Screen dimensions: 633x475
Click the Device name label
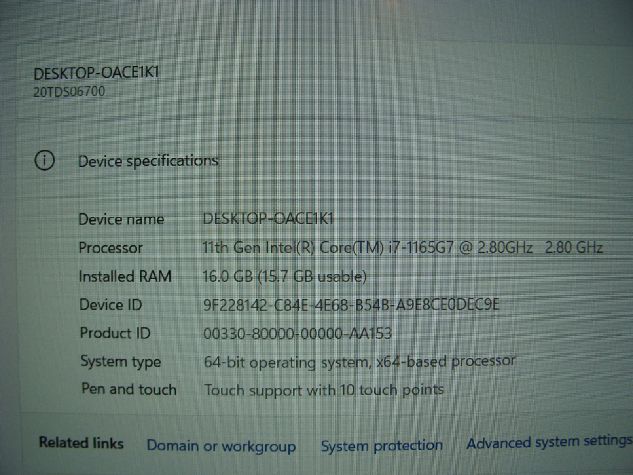121,219
